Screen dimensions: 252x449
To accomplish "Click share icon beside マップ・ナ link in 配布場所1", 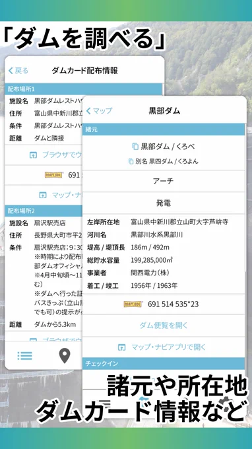I will tap(43, 195).
